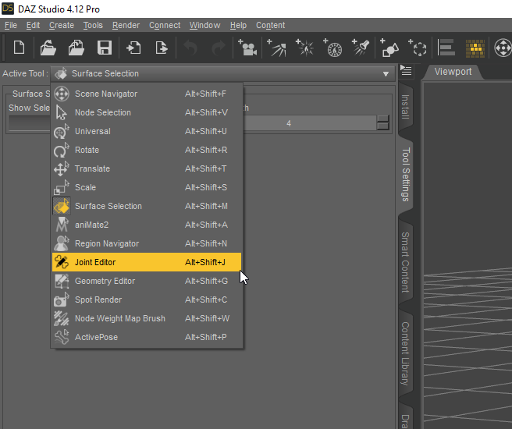Create new distant light icon
Screen dimensions: 512x429
(276, 48)
